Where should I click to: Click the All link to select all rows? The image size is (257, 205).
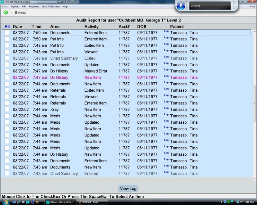coord(7,27)
